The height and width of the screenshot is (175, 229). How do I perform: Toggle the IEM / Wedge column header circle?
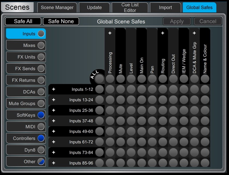pyautogui.click(x=184, y=79)
